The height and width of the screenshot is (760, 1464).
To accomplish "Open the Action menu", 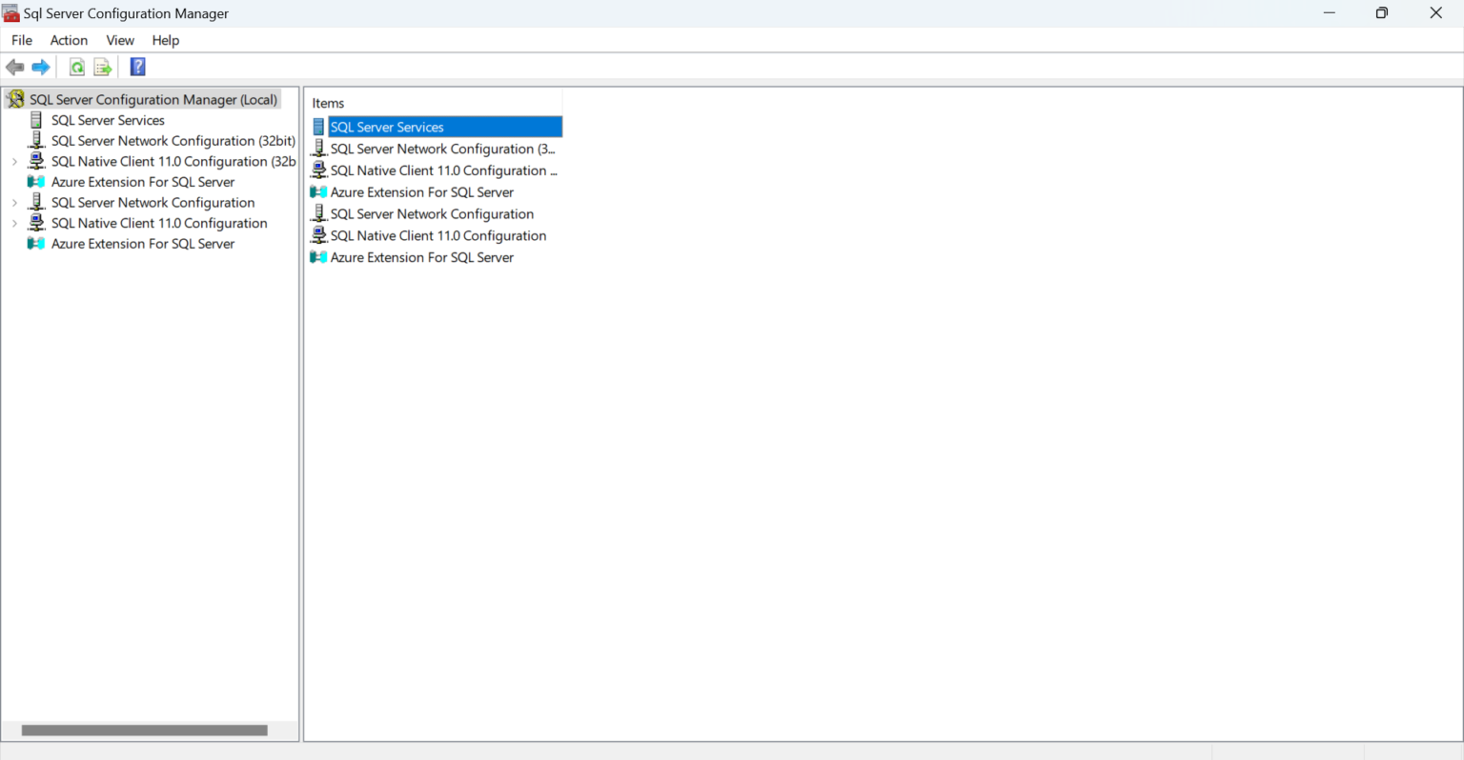I will (x=68, y=40).
